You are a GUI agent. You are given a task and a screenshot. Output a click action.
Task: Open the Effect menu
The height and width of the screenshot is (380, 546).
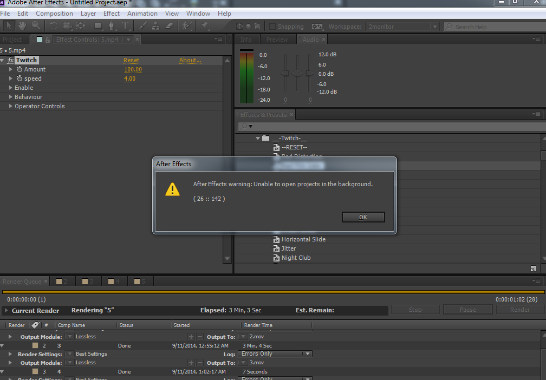coord(112,14)
